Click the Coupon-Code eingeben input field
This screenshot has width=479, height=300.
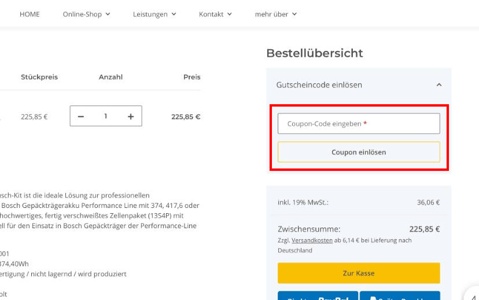359,123
